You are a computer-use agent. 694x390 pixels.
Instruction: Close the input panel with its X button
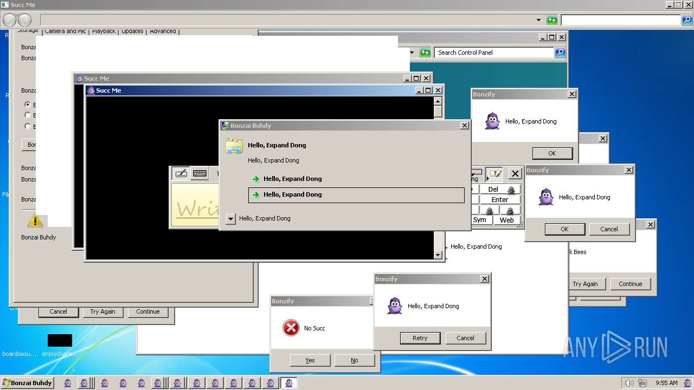click(x=515, y=174)
